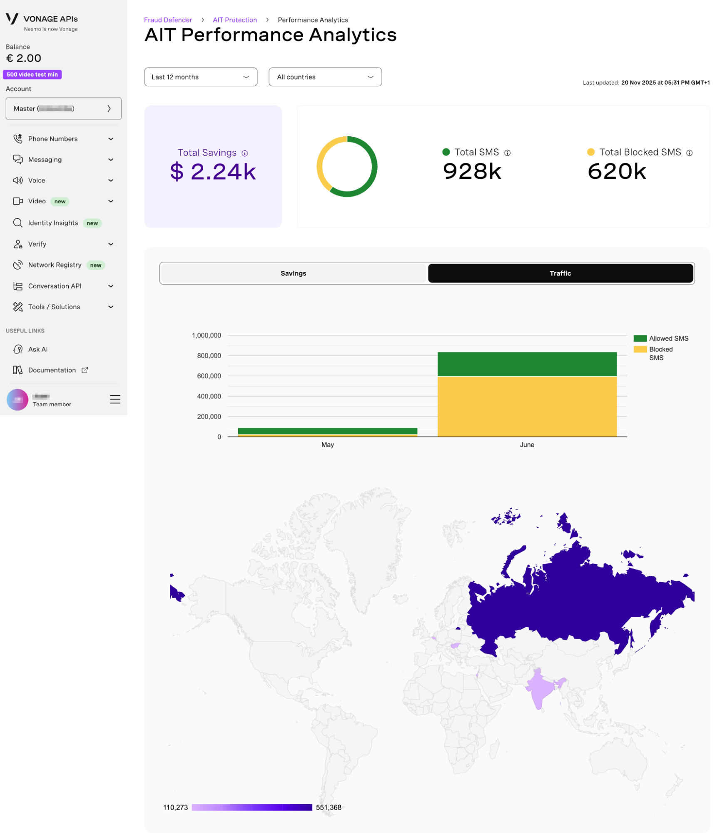
Task: Switch to the Savings tab
Action: (293, 273)
